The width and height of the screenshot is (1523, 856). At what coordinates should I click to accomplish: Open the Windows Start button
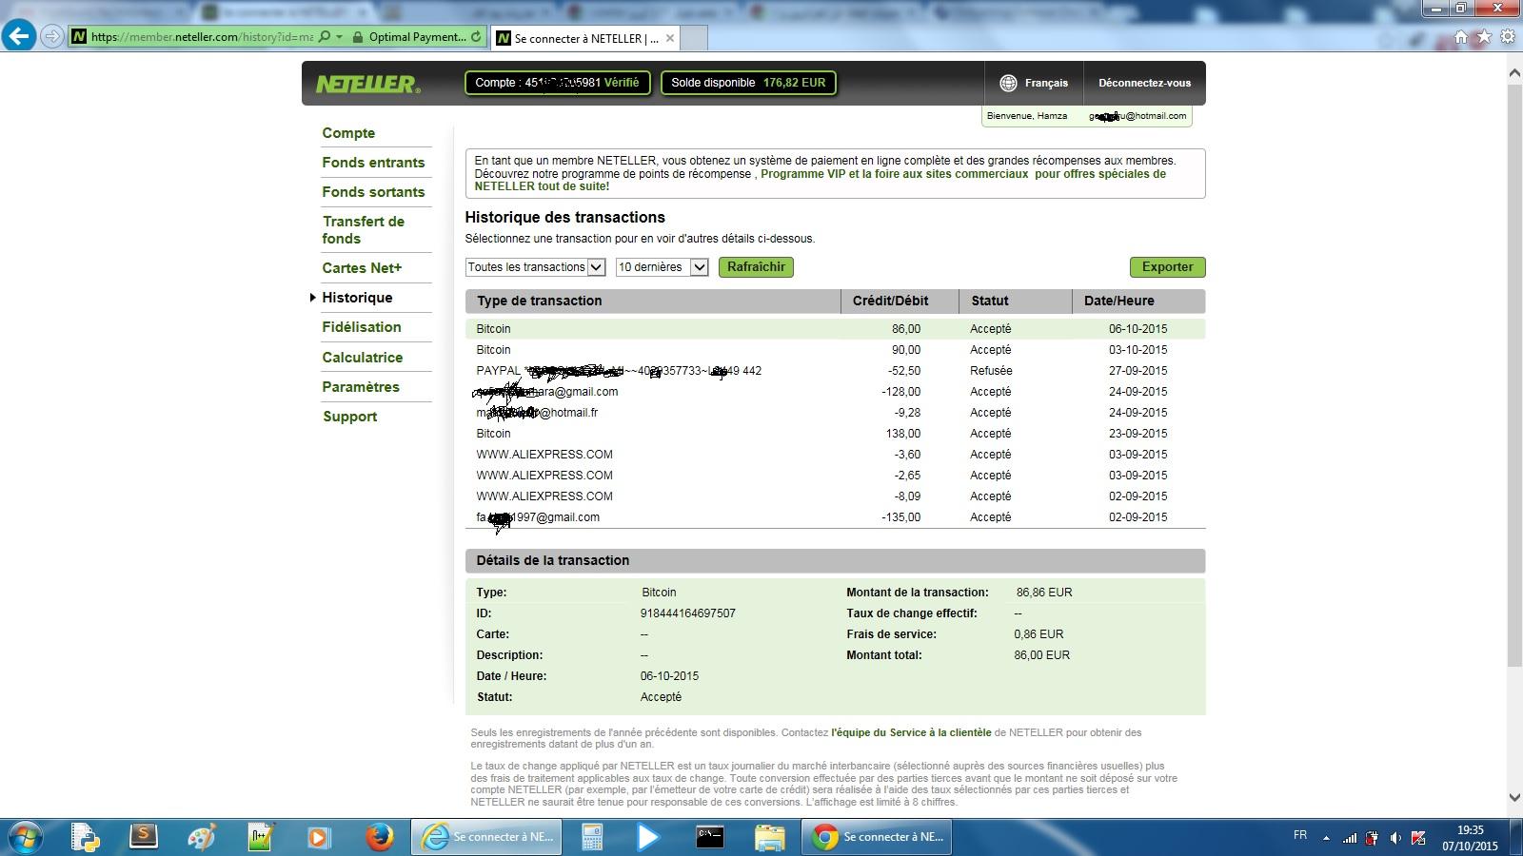pyautogui.click(x=25, y=837)
